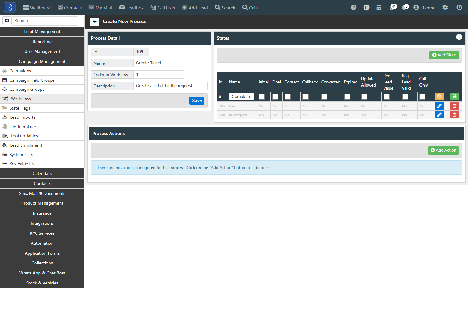Open notifications bell with 3 badge
Screen dimensions: 468x313
(x=405, y=7)
